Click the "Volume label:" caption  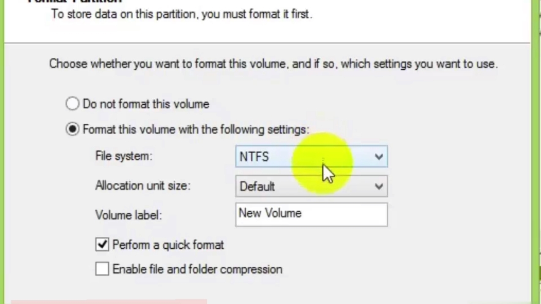128,215
